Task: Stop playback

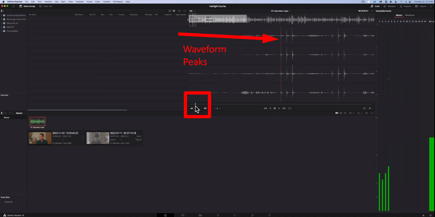Action: click(274, 108)
